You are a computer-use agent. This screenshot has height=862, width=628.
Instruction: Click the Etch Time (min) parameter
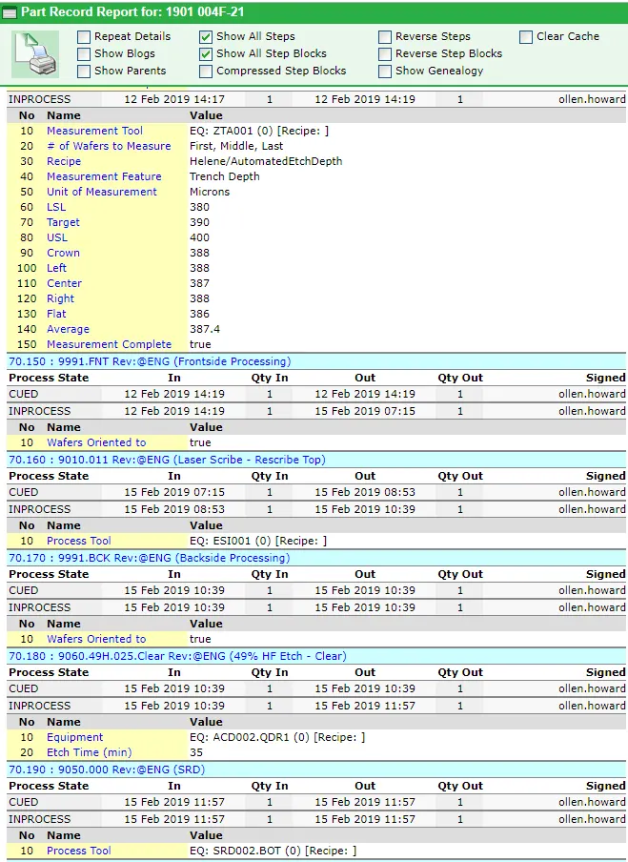(x=89, y=752)
